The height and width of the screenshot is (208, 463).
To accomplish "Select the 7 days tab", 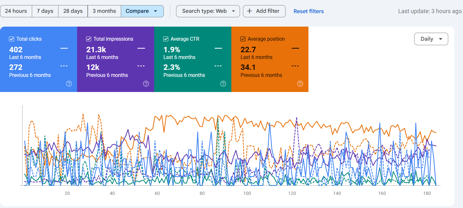I will click(45, 11).
